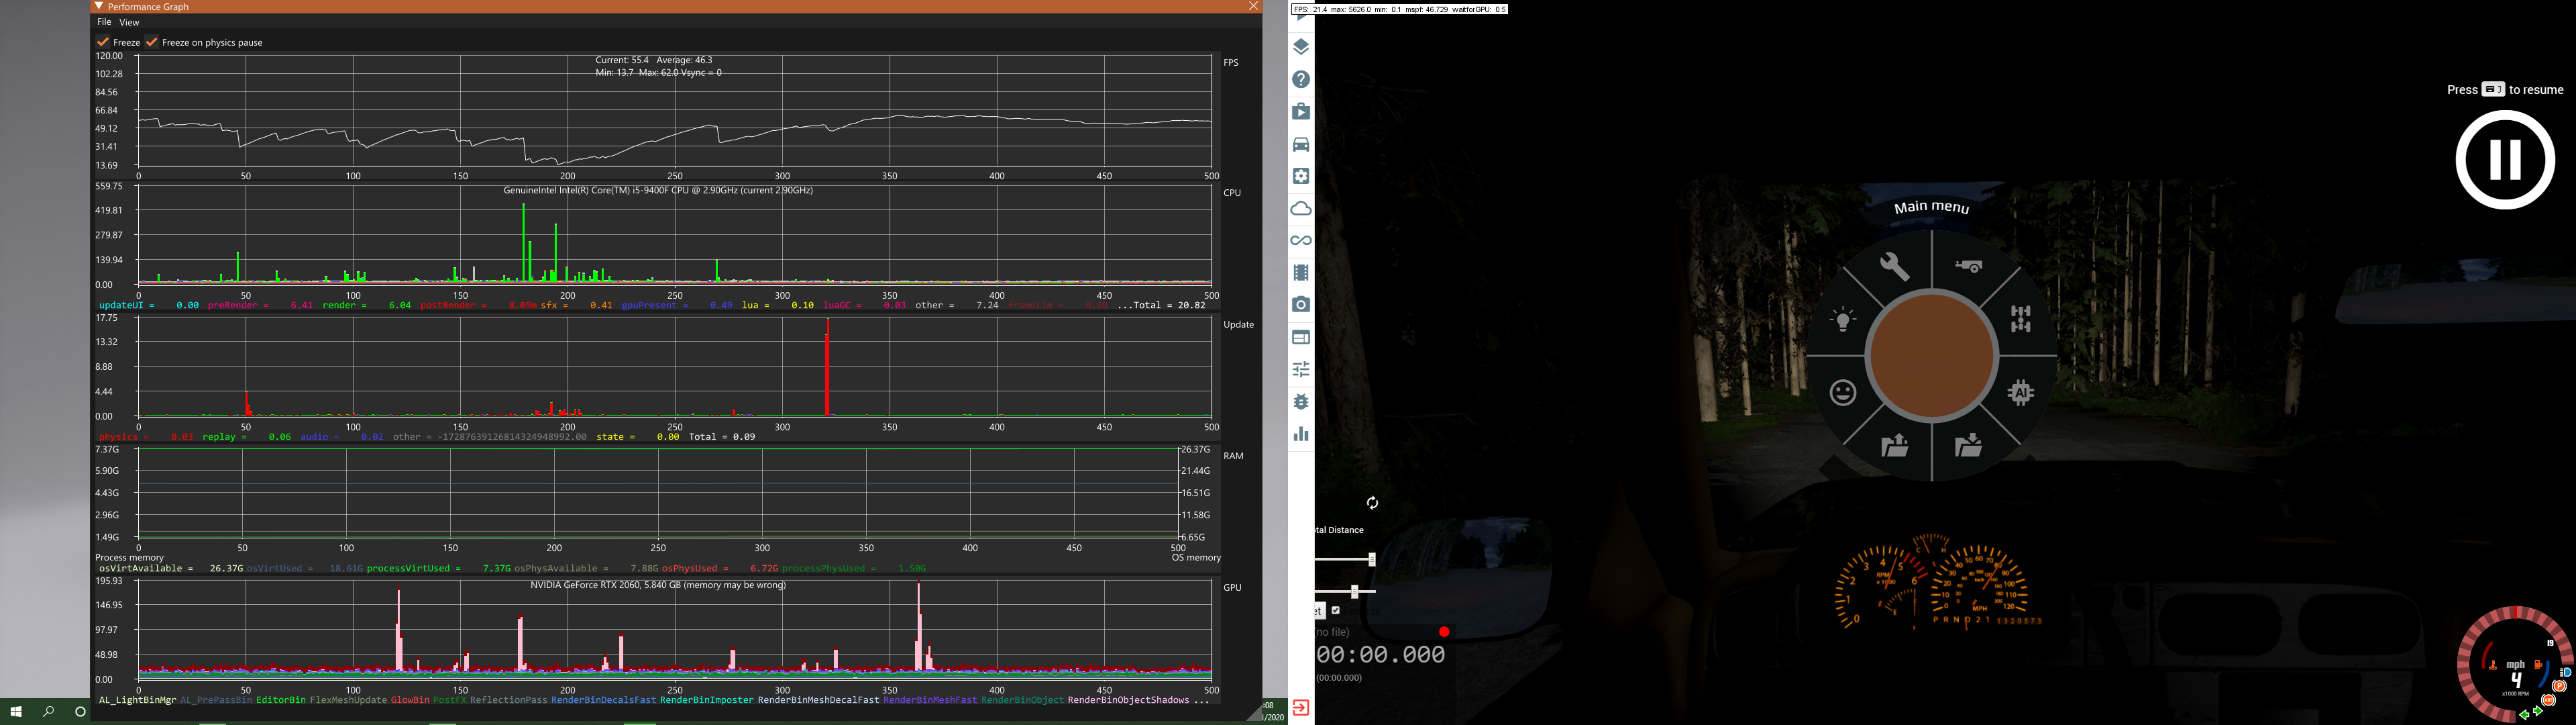
Task: Open the Windows Start button
Action: point(16,712)
